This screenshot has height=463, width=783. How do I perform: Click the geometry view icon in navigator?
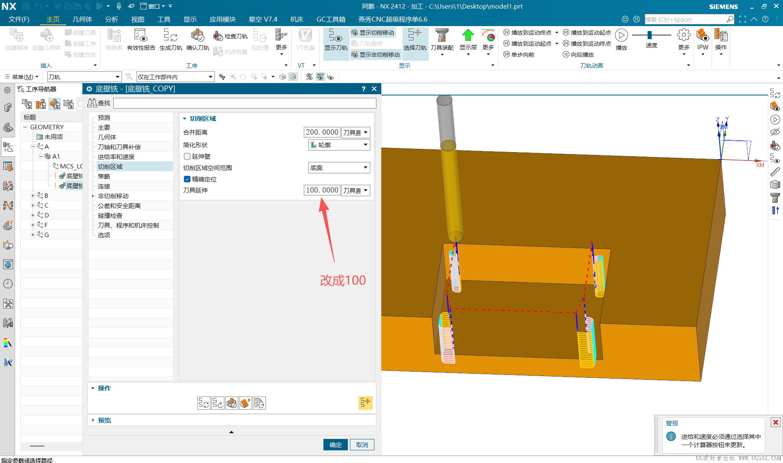55,104
